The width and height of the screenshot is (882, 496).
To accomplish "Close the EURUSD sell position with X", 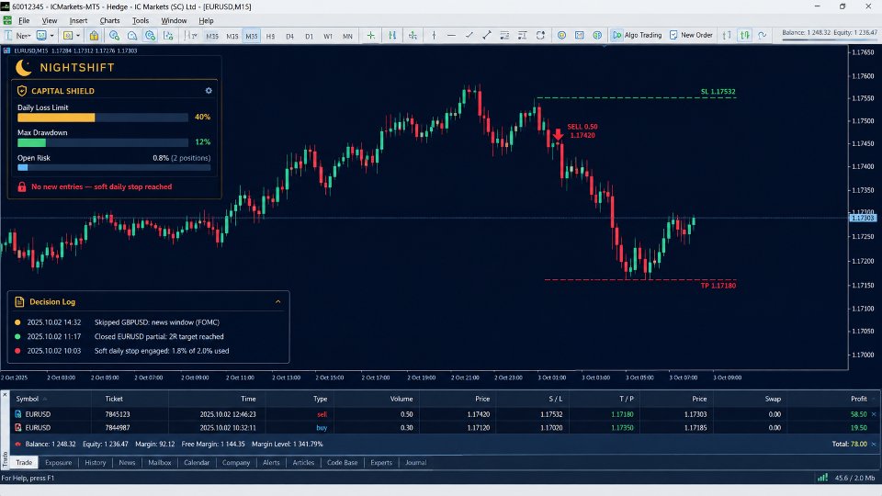I will pyautogui.click(x=874, y=414).
